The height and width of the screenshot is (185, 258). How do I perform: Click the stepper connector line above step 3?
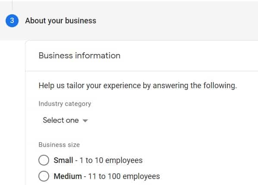(x=13, y=5)
